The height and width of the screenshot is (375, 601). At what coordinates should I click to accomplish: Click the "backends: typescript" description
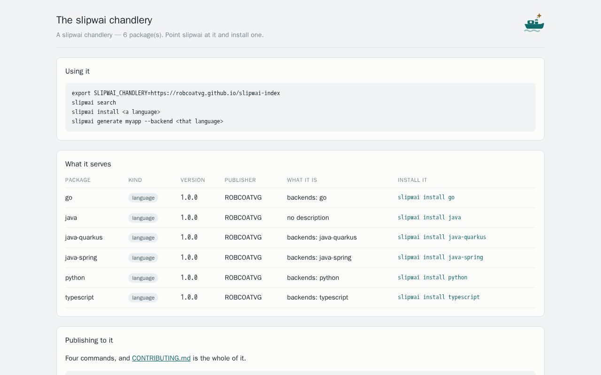pos(318,298)
